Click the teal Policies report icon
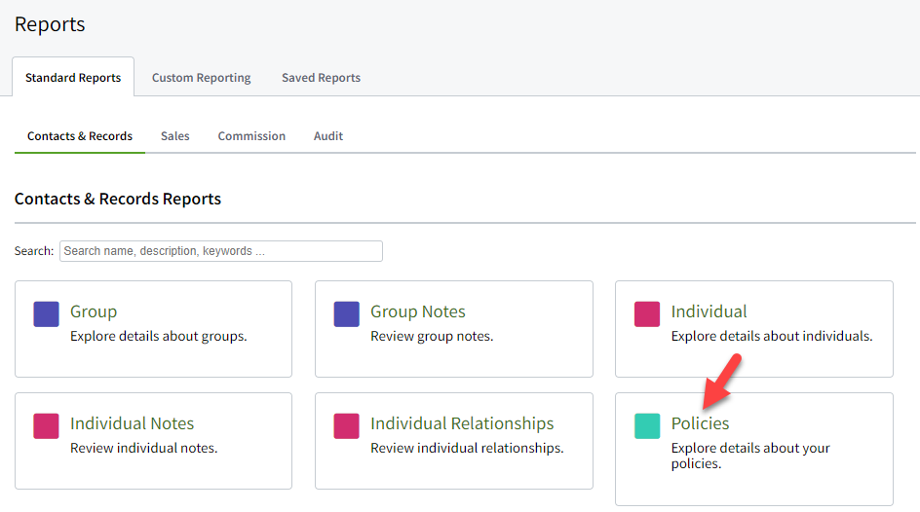This screenshot has width=920, height=512. click(x=647, y=426)
